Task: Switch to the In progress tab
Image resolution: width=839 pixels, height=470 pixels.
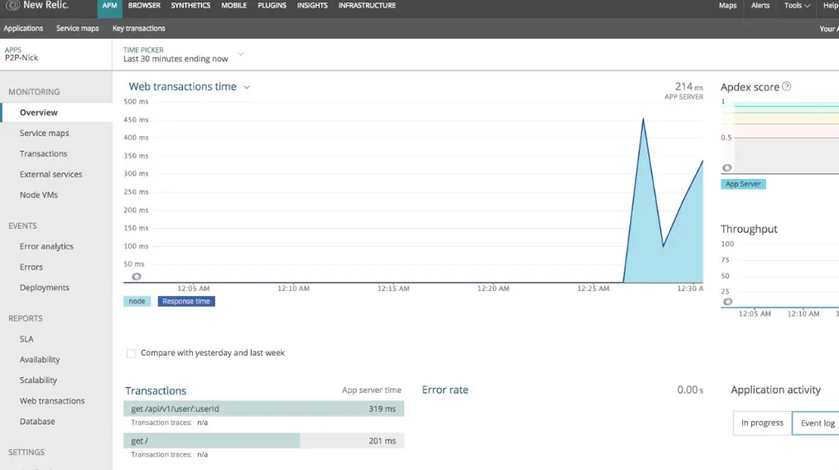Action: click(762, 423)
